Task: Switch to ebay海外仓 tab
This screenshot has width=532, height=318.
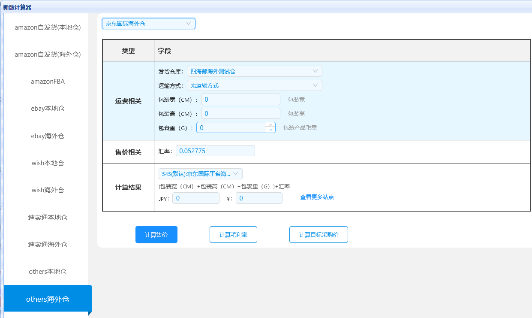Action: (48, 136)
